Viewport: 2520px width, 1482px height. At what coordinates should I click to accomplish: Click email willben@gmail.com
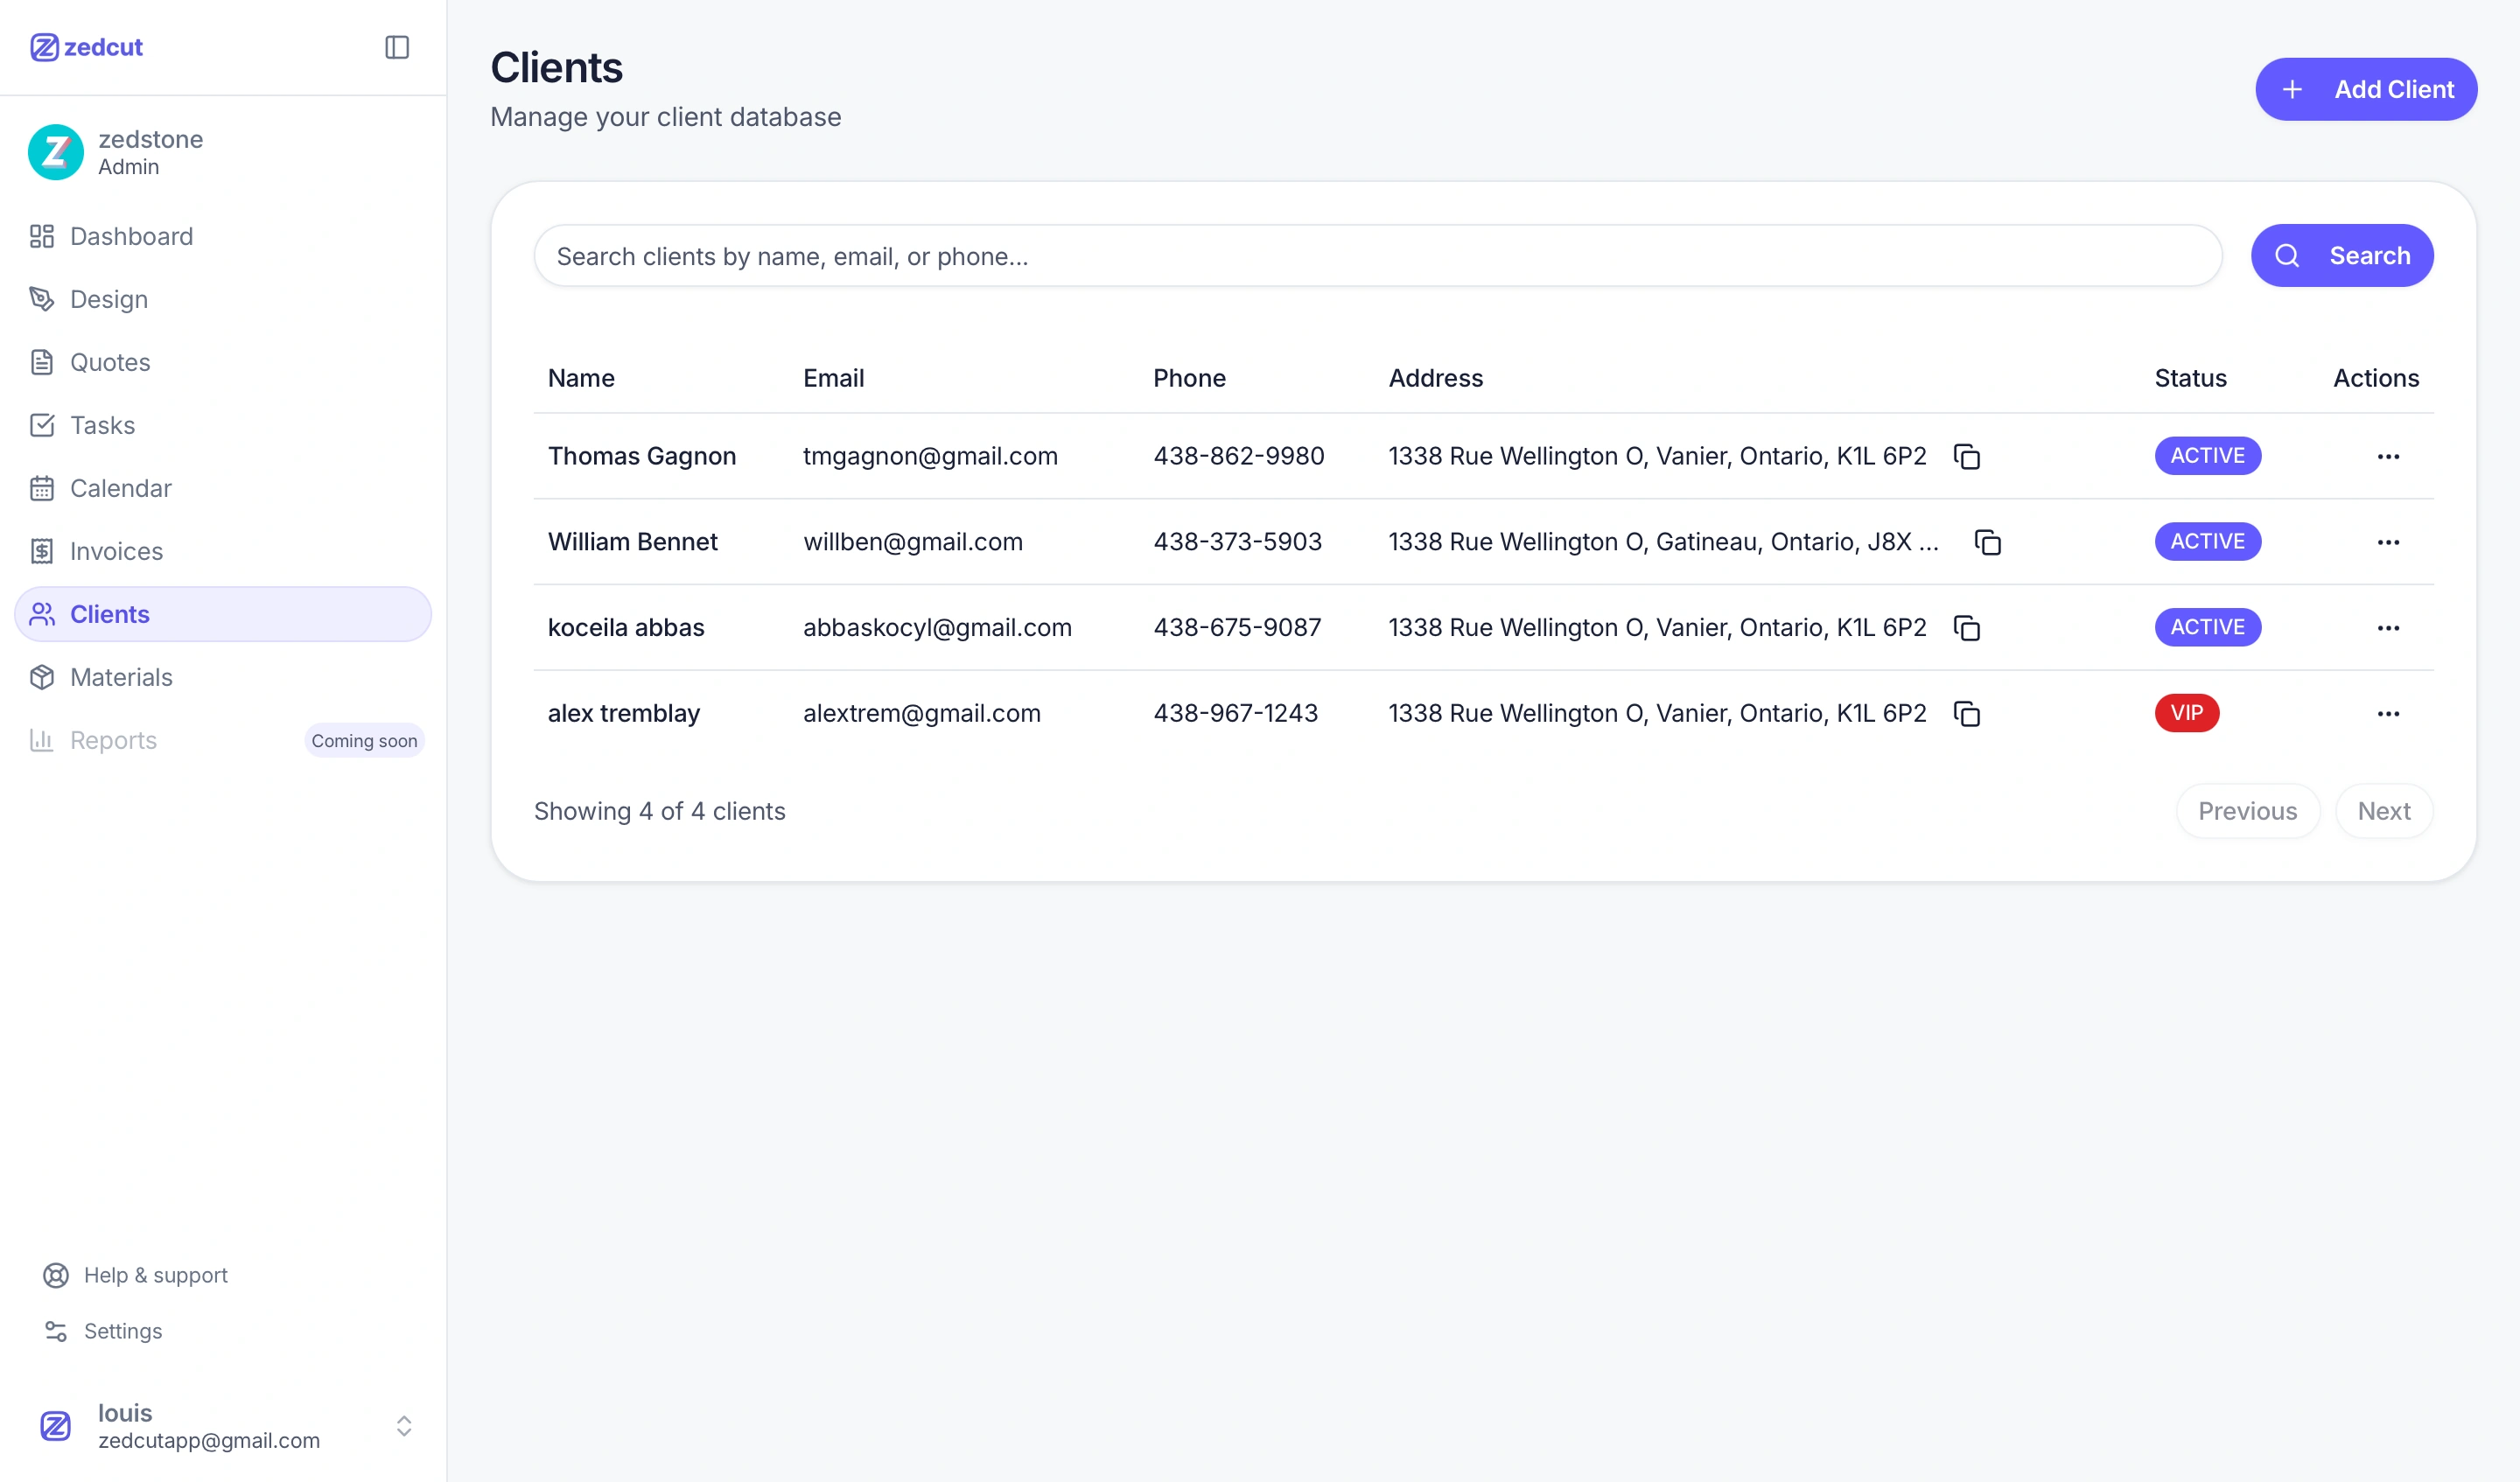point(913,542)
